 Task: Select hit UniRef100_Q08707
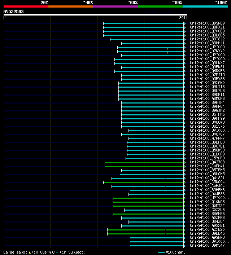207,134
